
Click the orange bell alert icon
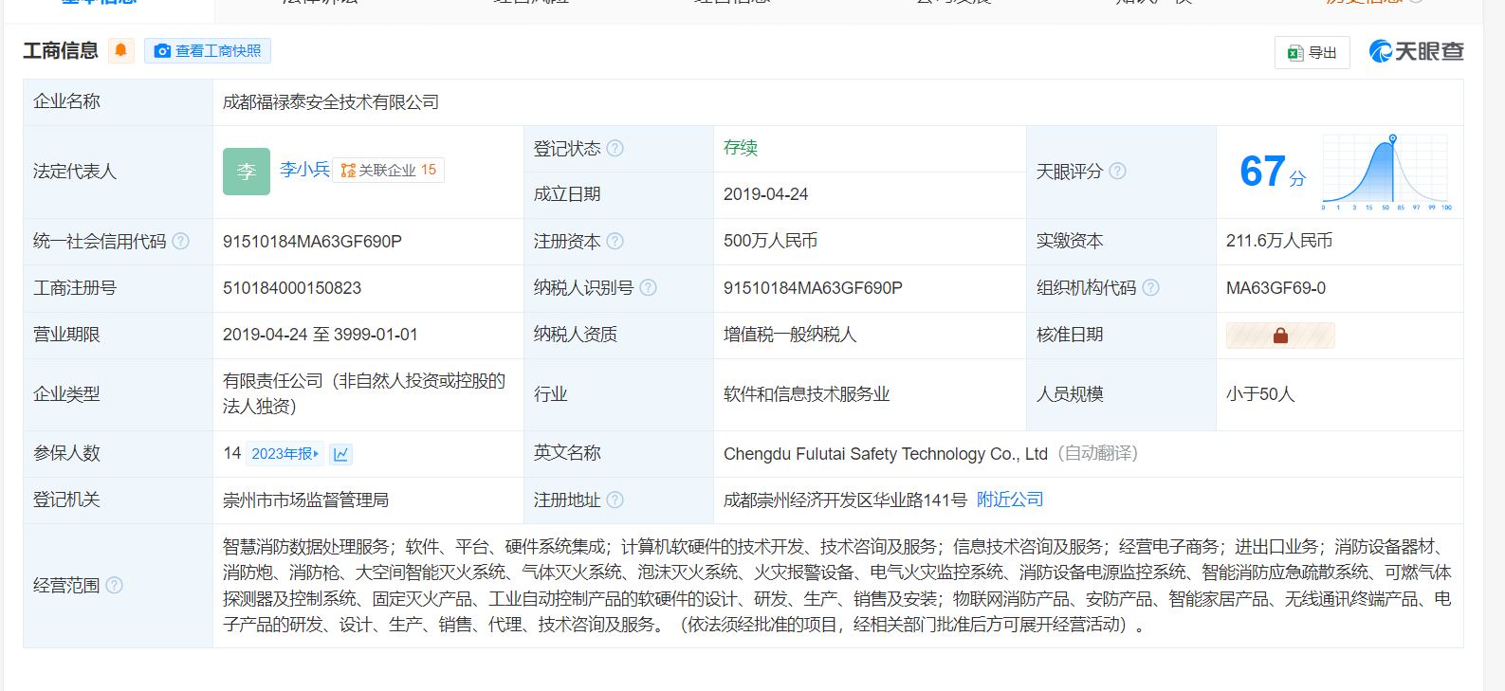point(120,50)
